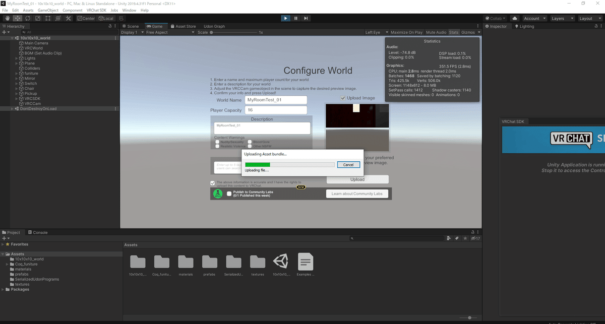Click the Upload button
605x324 pixels.
[x=357, y=179]
